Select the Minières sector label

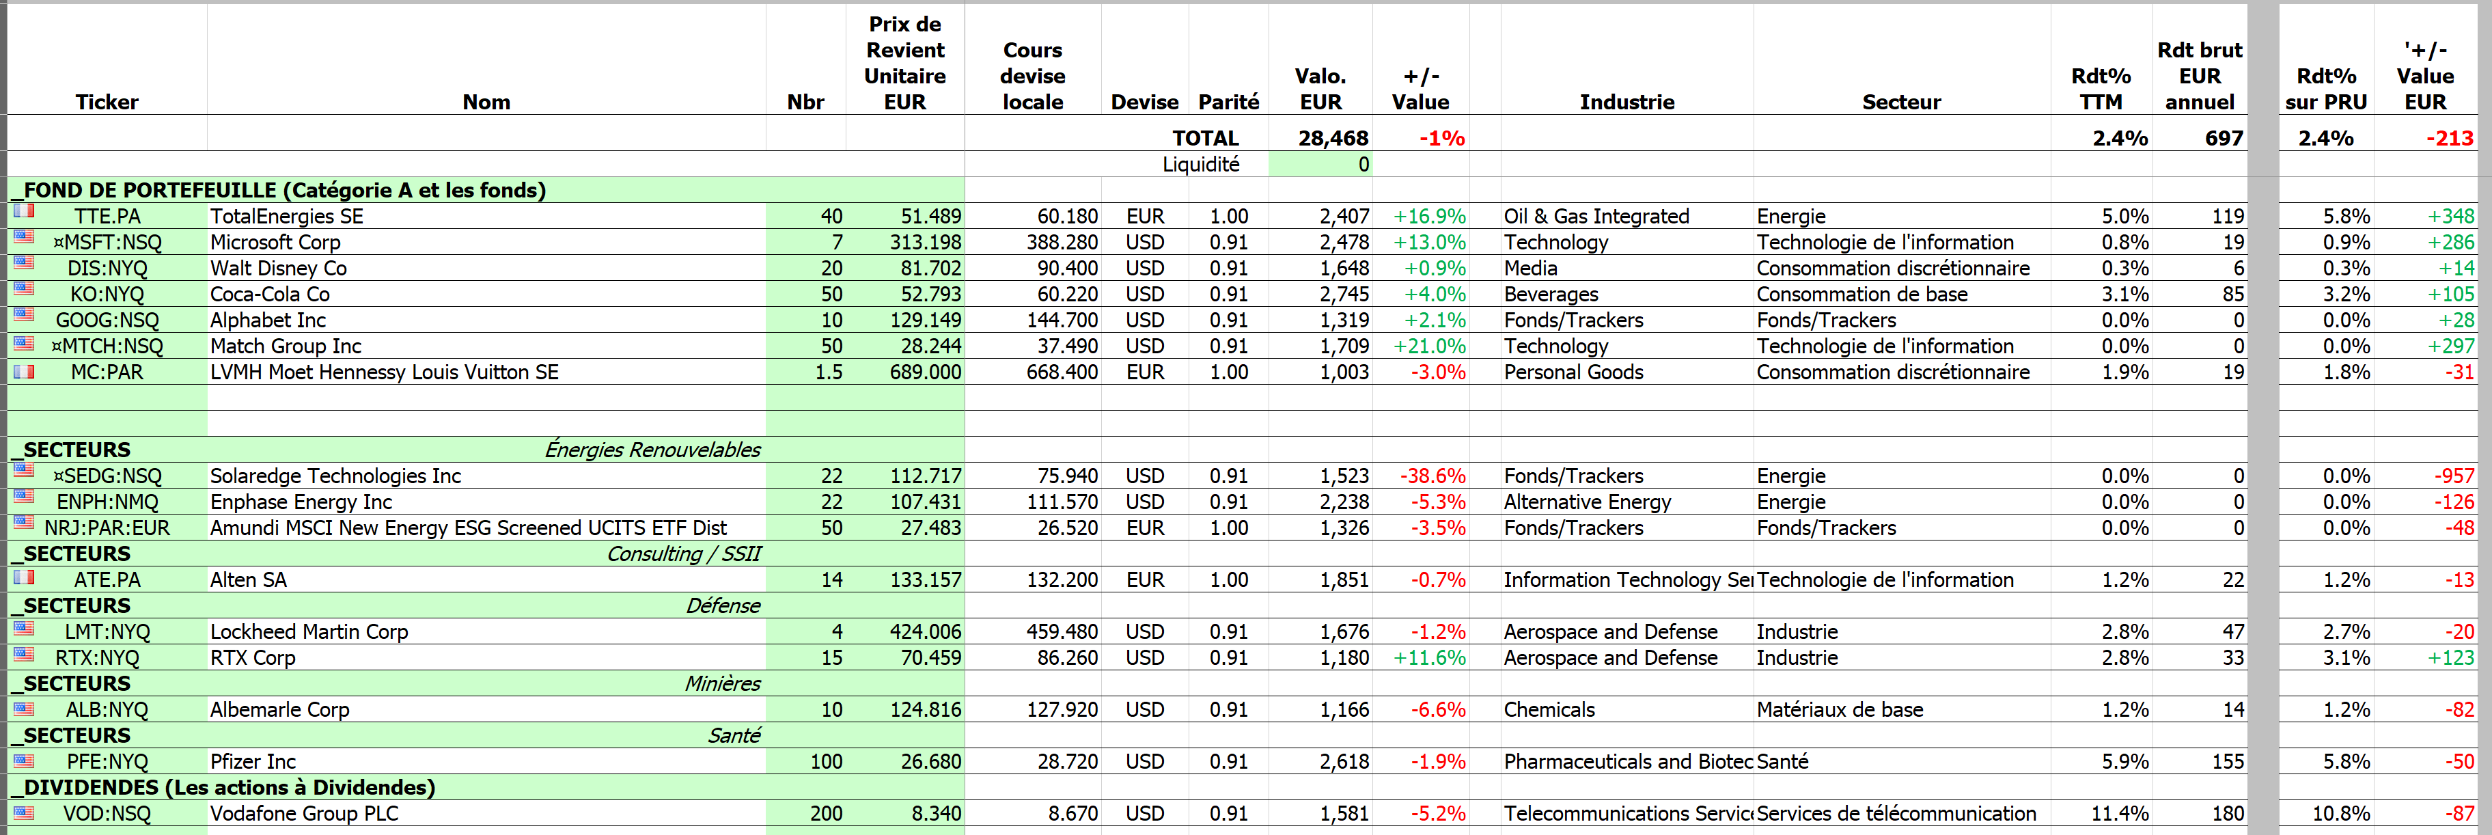721,683
